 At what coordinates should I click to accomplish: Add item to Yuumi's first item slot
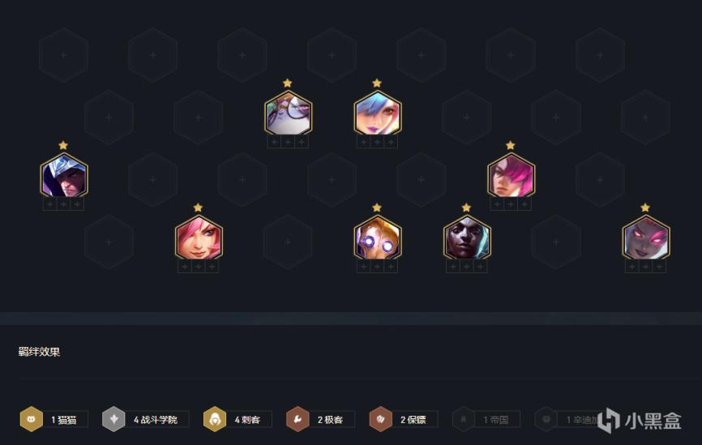pyautogui.click(x=274, y=143)
